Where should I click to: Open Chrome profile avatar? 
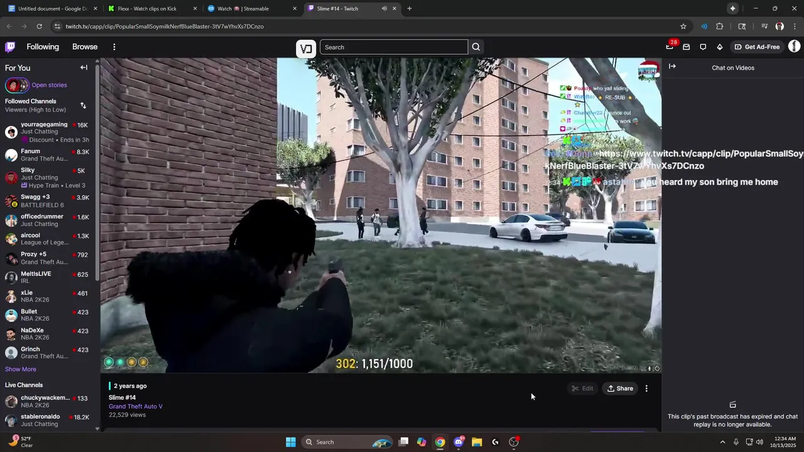pyautogui.click(x=780, y=26)
